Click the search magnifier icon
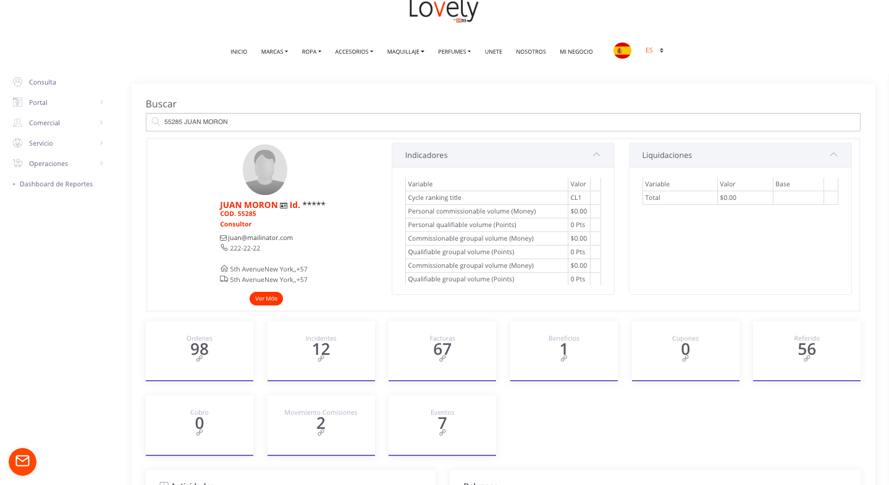 pyautogui.click(x=156, y=122)
